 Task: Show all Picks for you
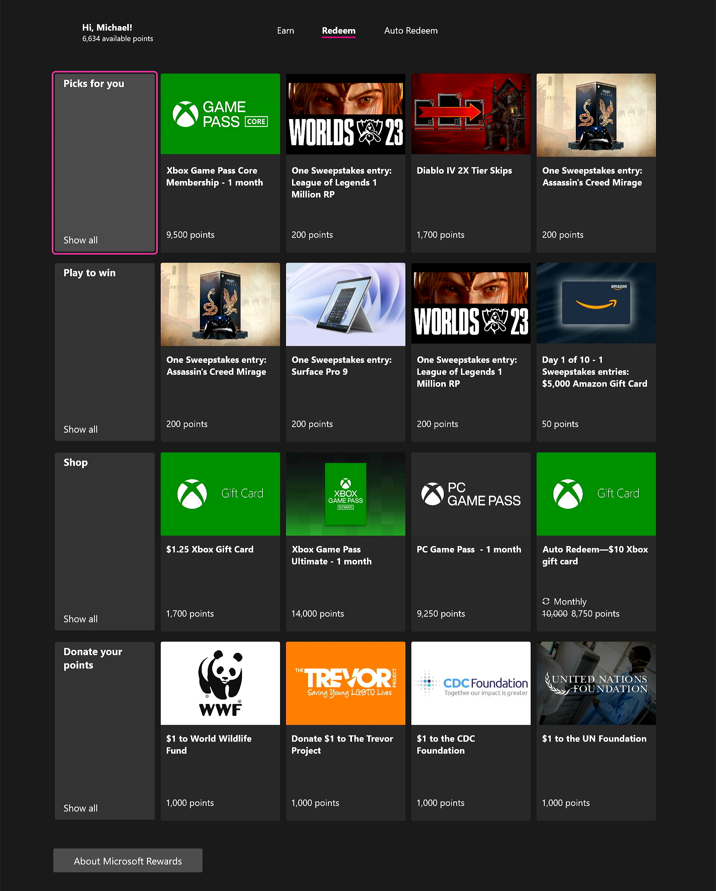pyautogui.click(x=81, y=240)
